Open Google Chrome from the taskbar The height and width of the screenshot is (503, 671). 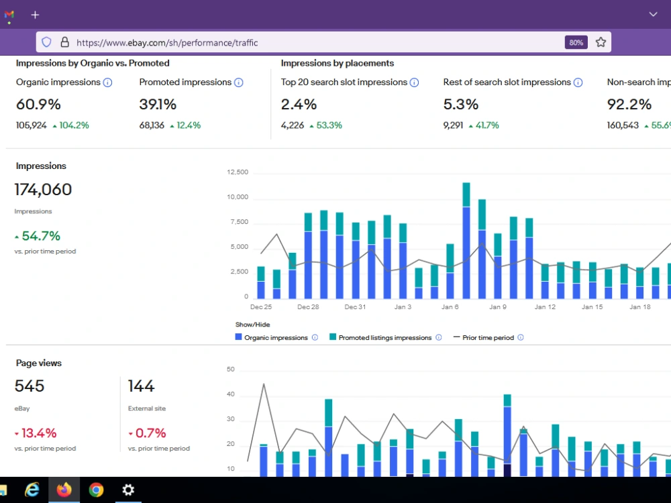(x=96, y=490)
